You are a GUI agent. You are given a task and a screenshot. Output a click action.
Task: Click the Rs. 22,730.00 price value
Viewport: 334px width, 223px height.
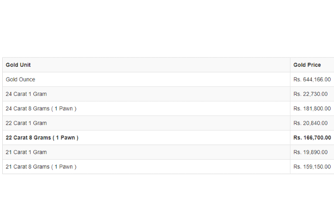(x=310, y=94)
